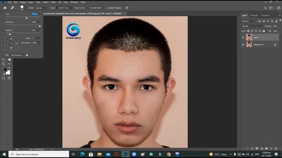Open the Filter menu

(53, 2)
